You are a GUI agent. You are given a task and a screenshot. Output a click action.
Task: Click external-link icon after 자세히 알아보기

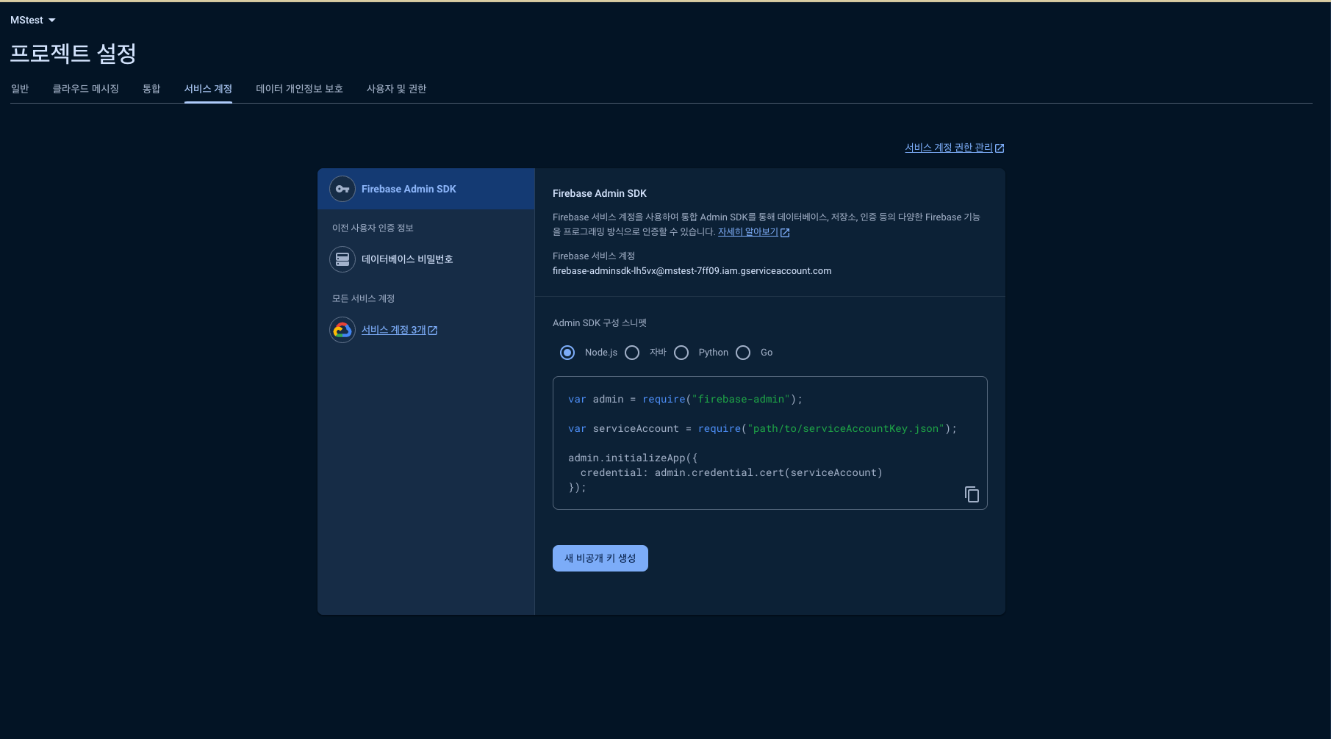[785, 232]
